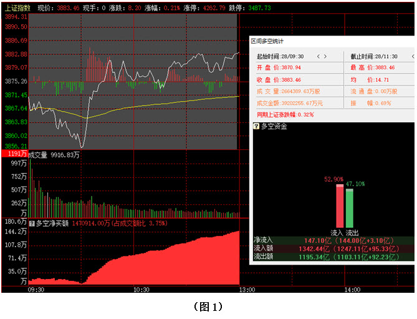Click the 14:00 time axis marker
Viewport: 417px width, 319px height.
pyautogui.click(x=352, y=290)
